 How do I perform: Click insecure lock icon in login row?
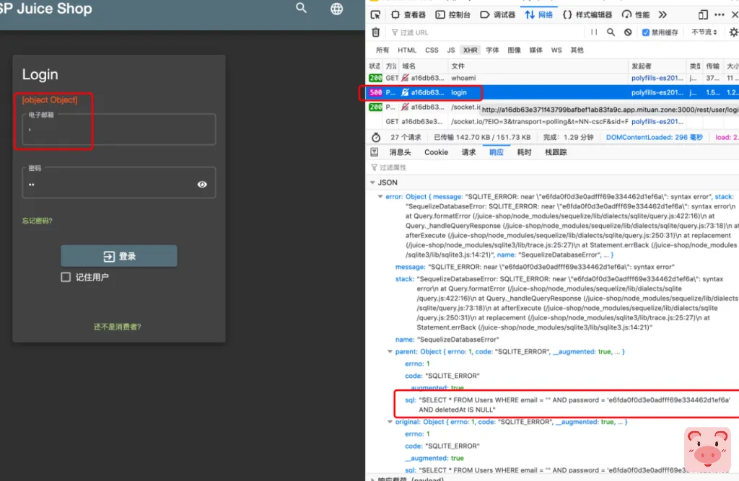(x=405, y=92)
